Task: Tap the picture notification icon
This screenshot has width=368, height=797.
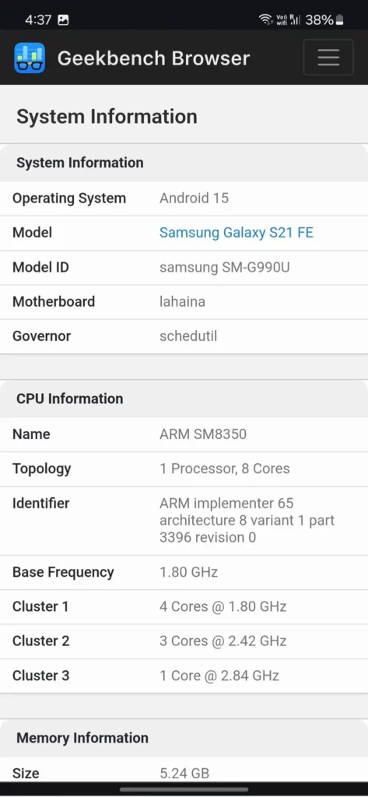Action: 63,20
